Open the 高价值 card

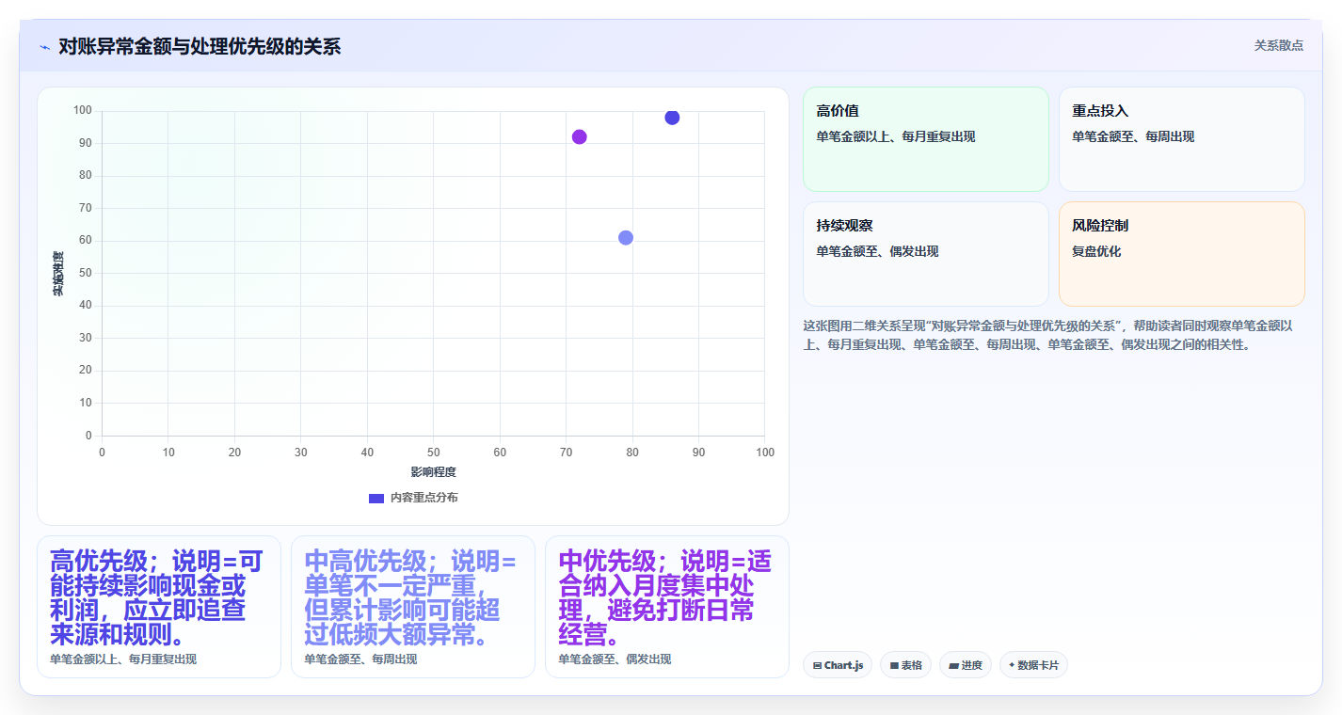[925, 139]
